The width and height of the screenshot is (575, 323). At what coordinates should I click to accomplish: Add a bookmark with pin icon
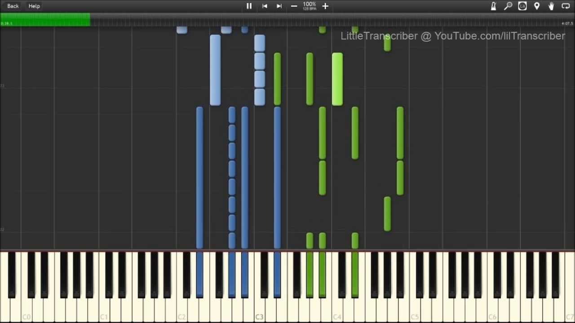coord(537,6)
